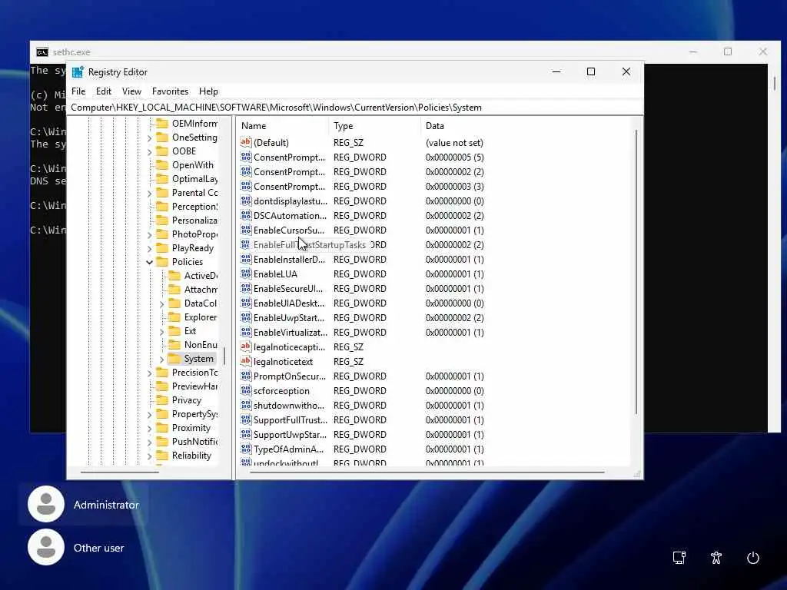Click the EnableLUA DWORD value icon

point(245,274)
